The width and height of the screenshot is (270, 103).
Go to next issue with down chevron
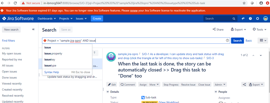coord(261,55)
